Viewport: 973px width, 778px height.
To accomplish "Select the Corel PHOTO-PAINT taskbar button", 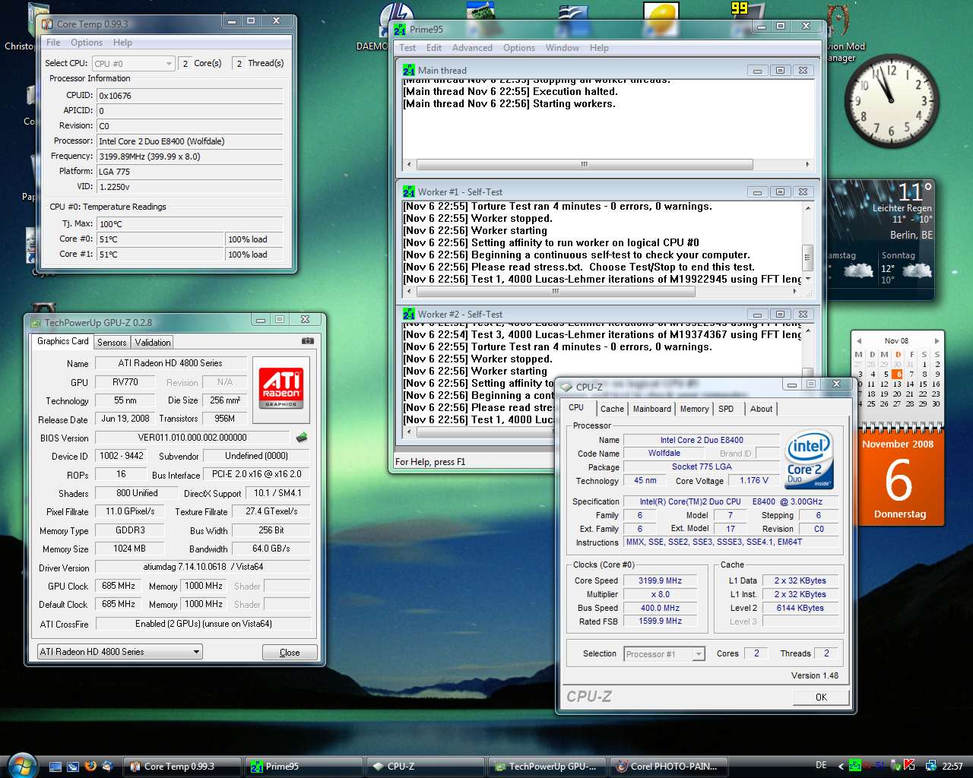I will tap(670, 766).
